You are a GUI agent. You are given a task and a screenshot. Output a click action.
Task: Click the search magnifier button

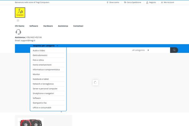pos(174,50)
